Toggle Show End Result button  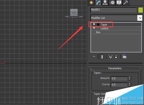[x=102, y=57]
